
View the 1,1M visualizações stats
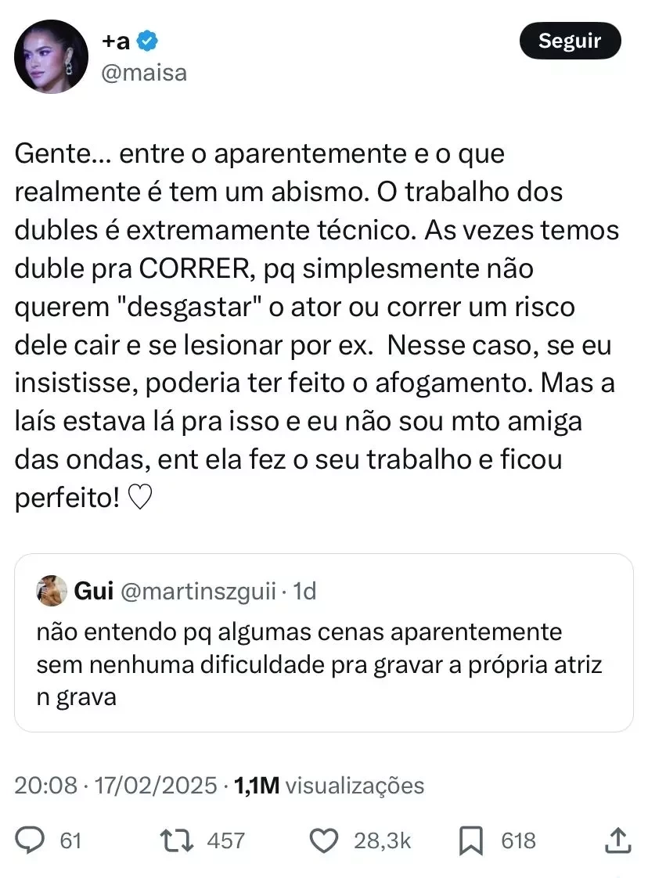coord(329,785)
